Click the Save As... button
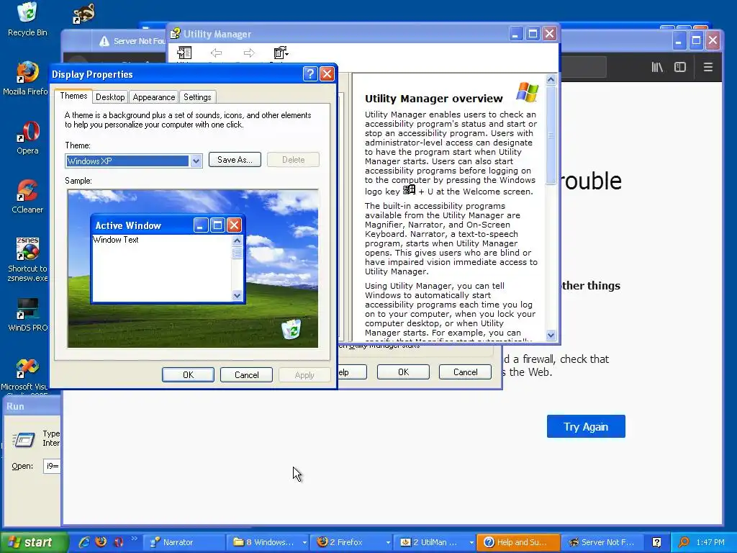 [235, 159]
